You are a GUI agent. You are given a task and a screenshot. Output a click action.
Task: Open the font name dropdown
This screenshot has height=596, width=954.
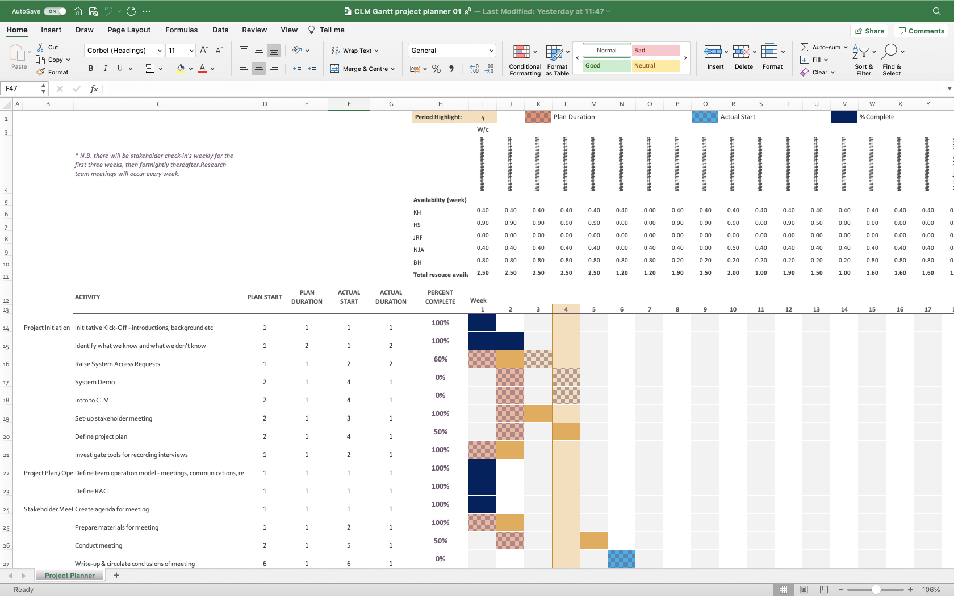coord(160,51)
